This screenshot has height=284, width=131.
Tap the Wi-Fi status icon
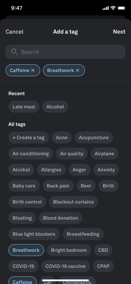pos(113,8)
